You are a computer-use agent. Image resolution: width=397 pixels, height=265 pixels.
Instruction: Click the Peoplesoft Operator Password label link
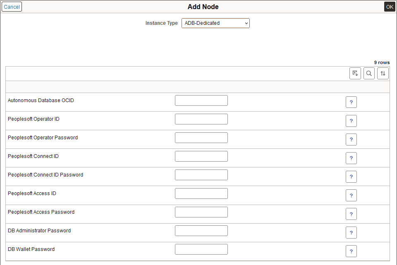(x=42, y=137)
